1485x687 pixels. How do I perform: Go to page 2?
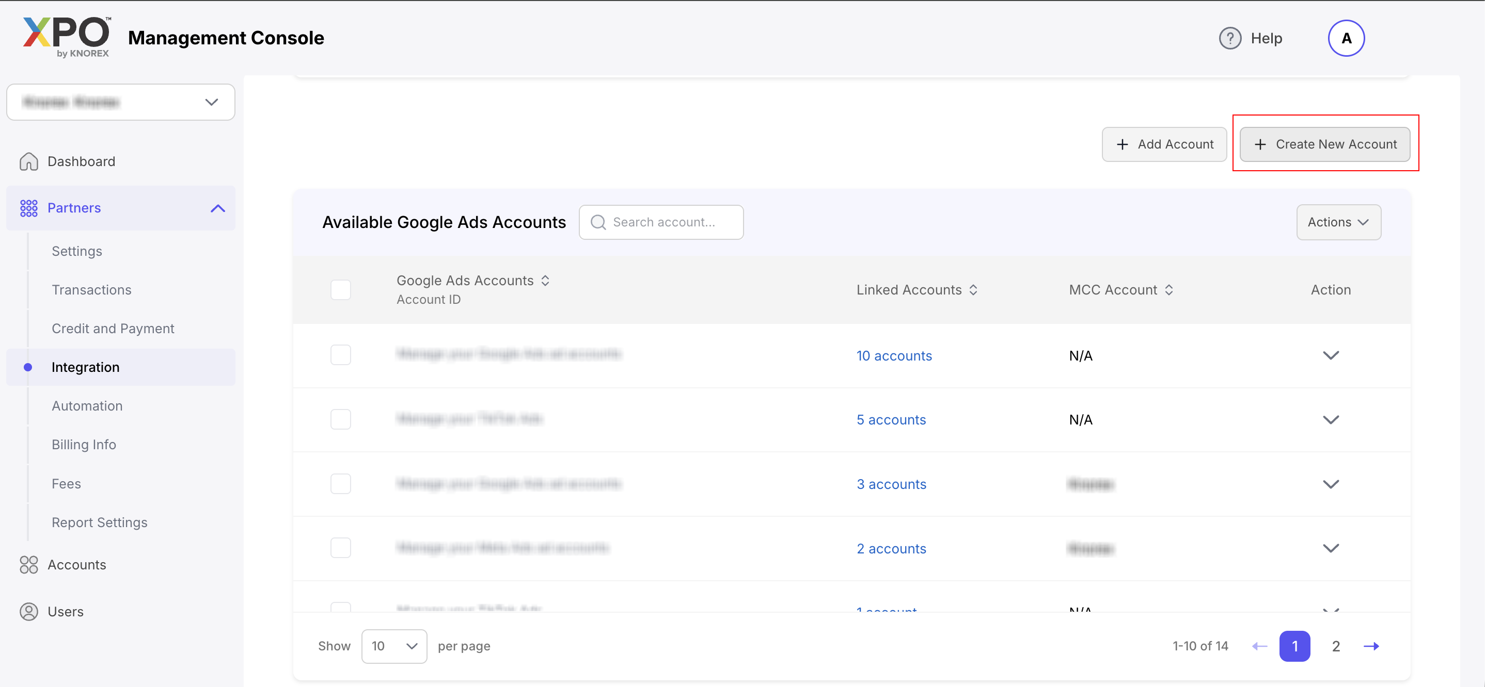click(x=1335, y=646)
